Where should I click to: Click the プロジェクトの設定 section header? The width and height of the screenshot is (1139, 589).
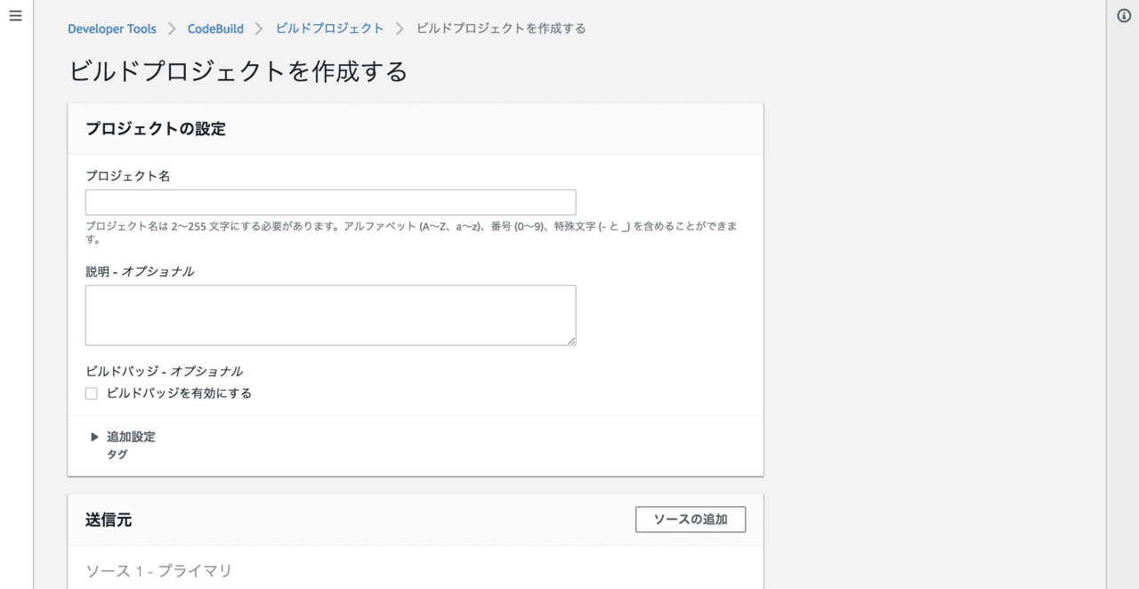158,128
